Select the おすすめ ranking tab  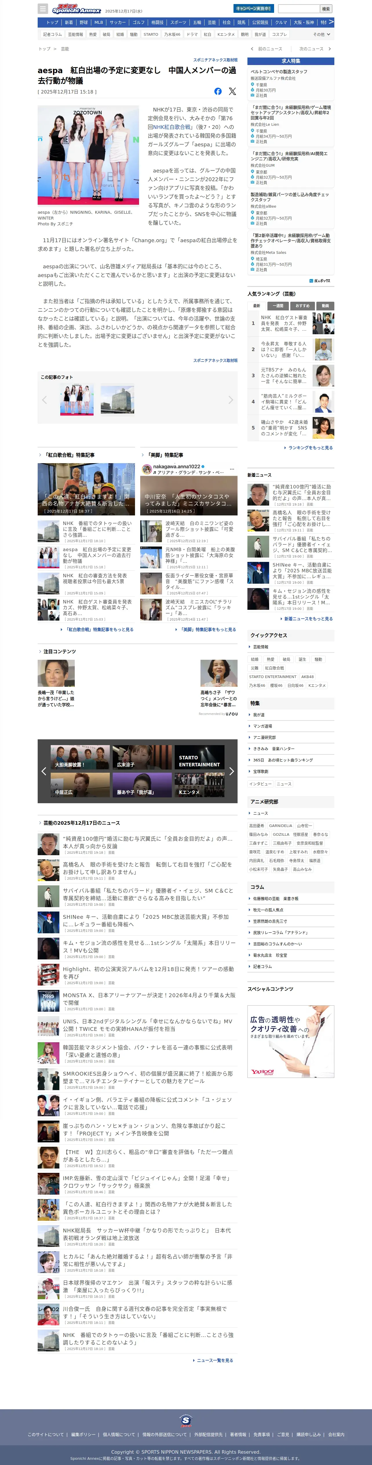click(303, 306)
